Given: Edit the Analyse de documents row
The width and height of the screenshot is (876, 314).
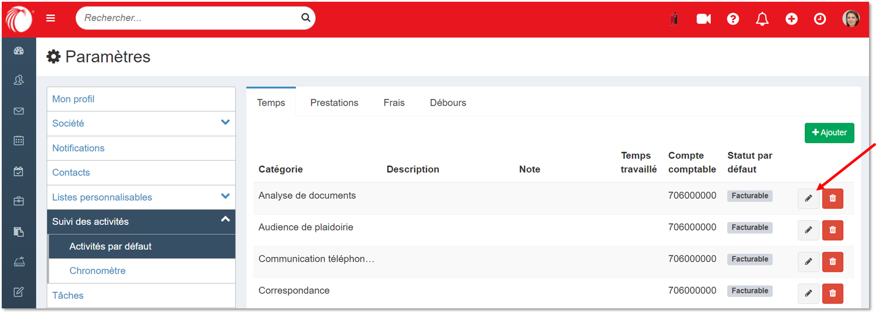Looking at the screenshot, I should (x=808, y=198).
